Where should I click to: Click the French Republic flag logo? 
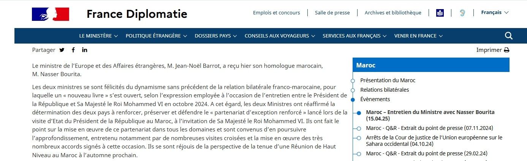(x=50, y=14)
